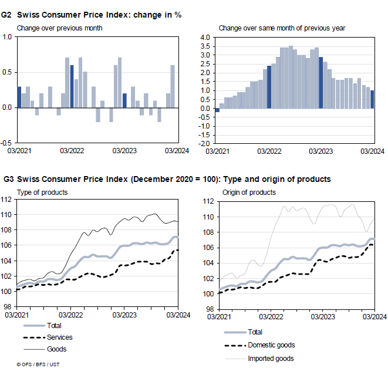This screenshot has width=388, height=368.
Task: Click the G2 Swiss Consumer Price Index title
Action: click(x=92, y=15)
